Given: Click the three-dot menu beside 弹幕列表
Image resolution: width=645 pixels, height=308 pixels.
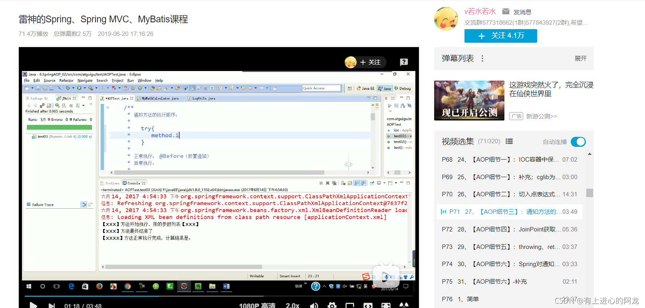Looking at the screenshot, I should [482, 59].
